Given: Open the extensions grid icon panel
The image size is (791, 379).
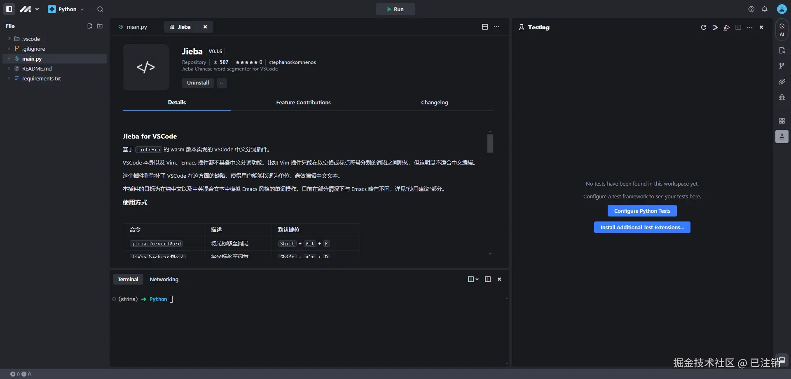Looking at the screenshot, I should 782,121.
